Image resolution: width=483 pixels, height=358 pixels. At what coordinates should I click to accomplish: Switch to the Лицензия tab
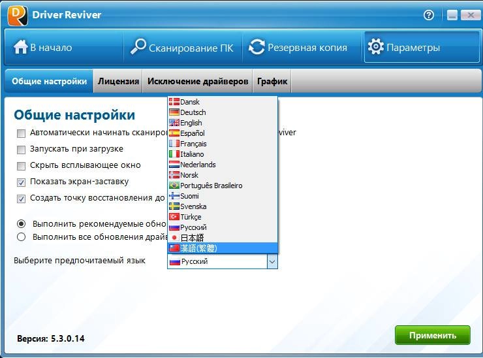118,81
